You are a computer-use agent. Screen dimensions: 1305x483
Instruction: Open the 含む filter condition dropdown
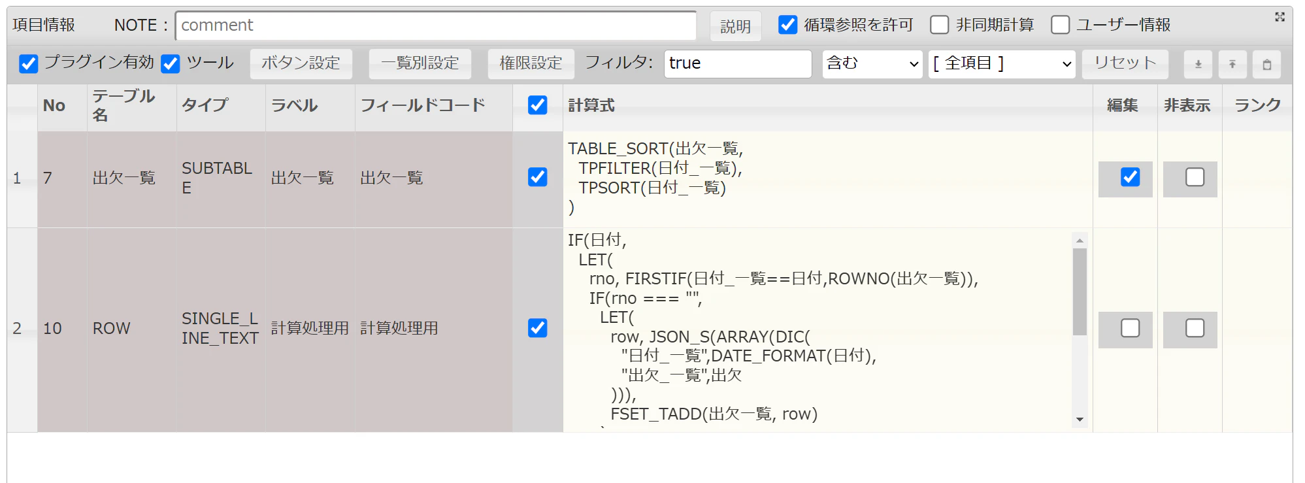coord(872,64)
